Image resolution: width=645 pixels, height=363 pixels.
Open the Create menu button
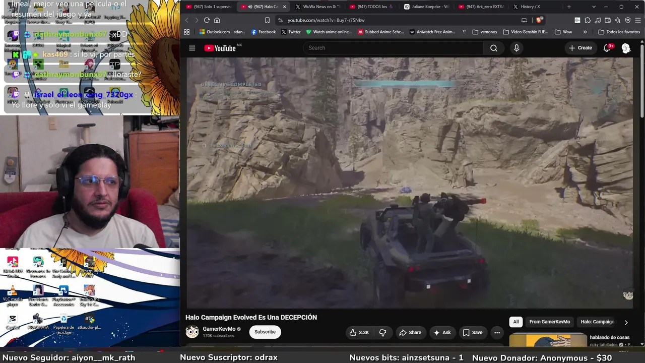tap(580, 48)
